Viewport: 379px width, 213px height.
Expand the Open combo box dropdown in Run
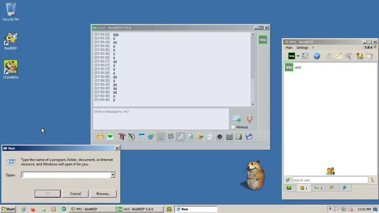click(x=113, y=175)
